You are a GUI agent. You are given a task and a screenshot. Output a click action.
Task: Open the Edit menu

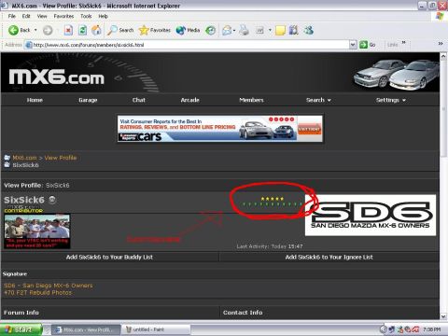(x=26, y=16)
